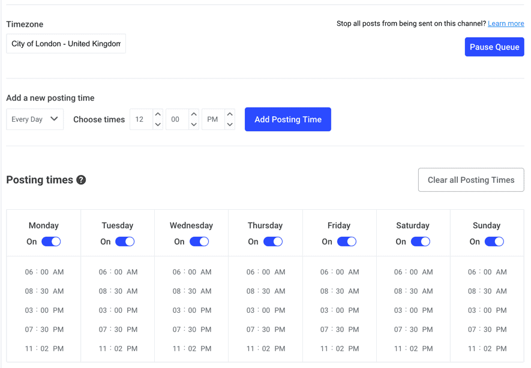Toggle the Monday posting switch
The height and width of the screenshot is (368, 531).
pyautogui.click(x=51, y=242)
